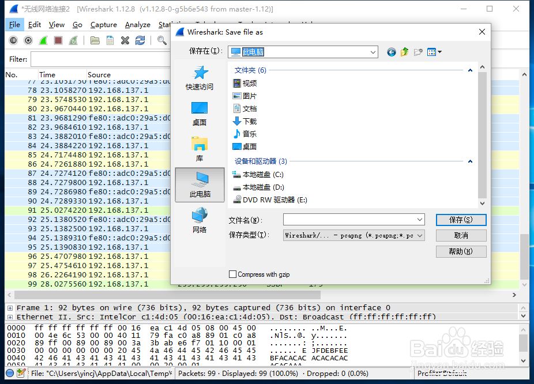The width and height of the screenshot is (534, 384).
Task: Select 桌面 in the places sidebar
Action: [x=200, y=114]
